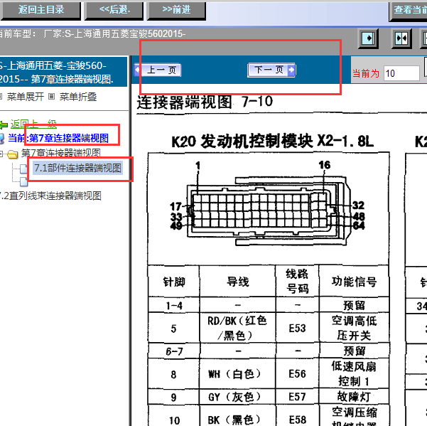Click 返回上一级 link with green arrow
Viewport: 427px width, 426px height.
click(x=33, y=124)
